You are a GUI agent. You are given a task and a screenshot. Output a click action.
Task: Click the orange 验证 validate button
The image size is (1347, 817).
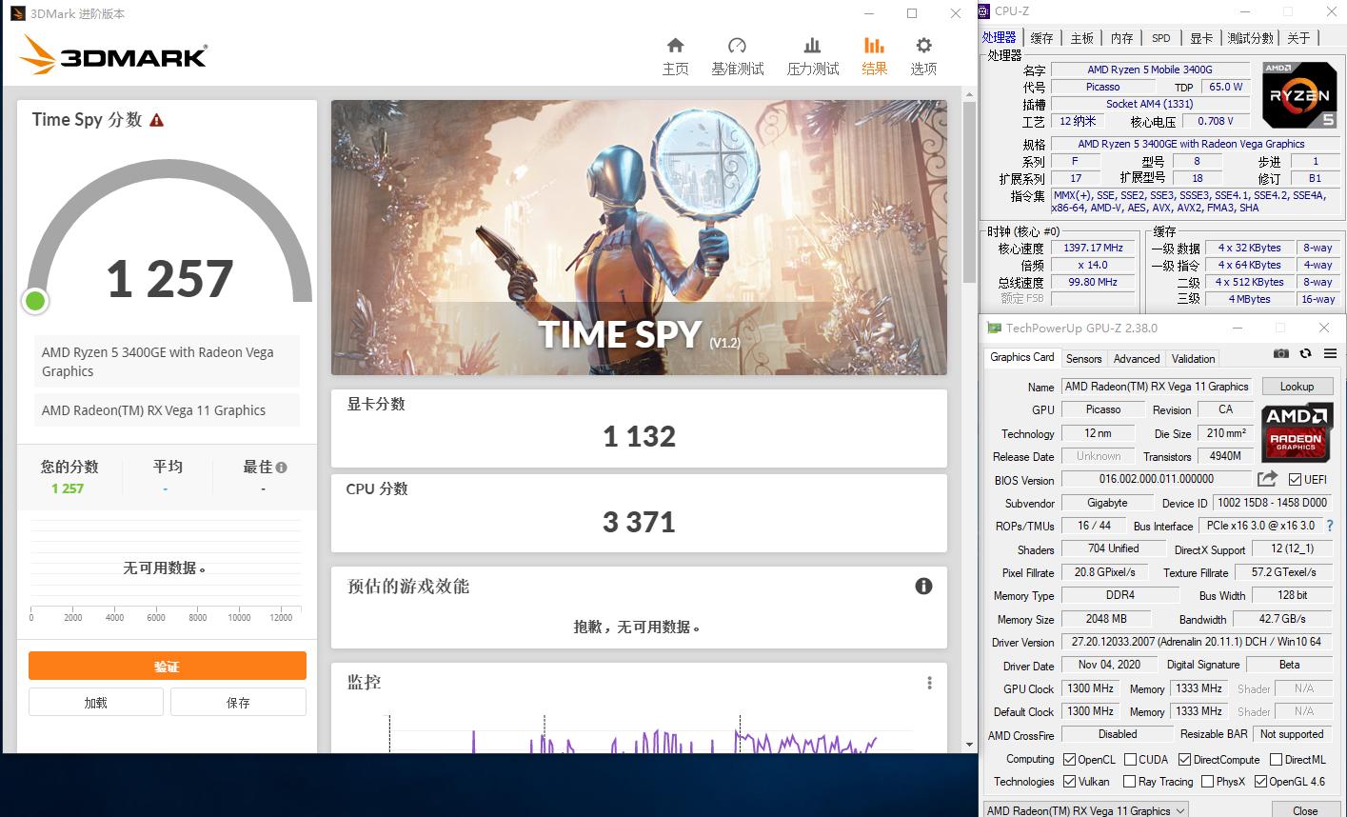click(167, 667)
